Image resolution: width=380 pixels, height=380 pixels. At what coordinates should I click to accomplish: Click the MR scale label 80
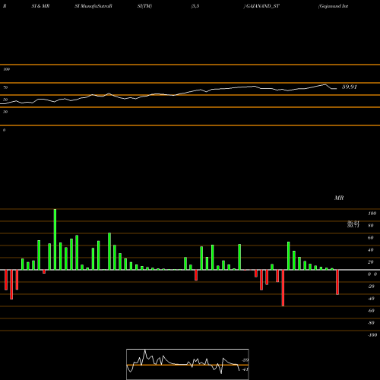pyautogui.click(x=371, y=226)
